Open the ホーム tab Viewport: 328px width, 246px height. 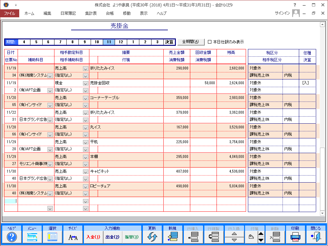coord(29,13)
